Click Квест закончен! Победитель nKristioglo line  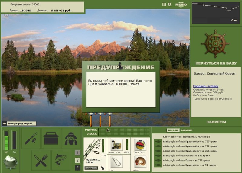click(186, 137)
